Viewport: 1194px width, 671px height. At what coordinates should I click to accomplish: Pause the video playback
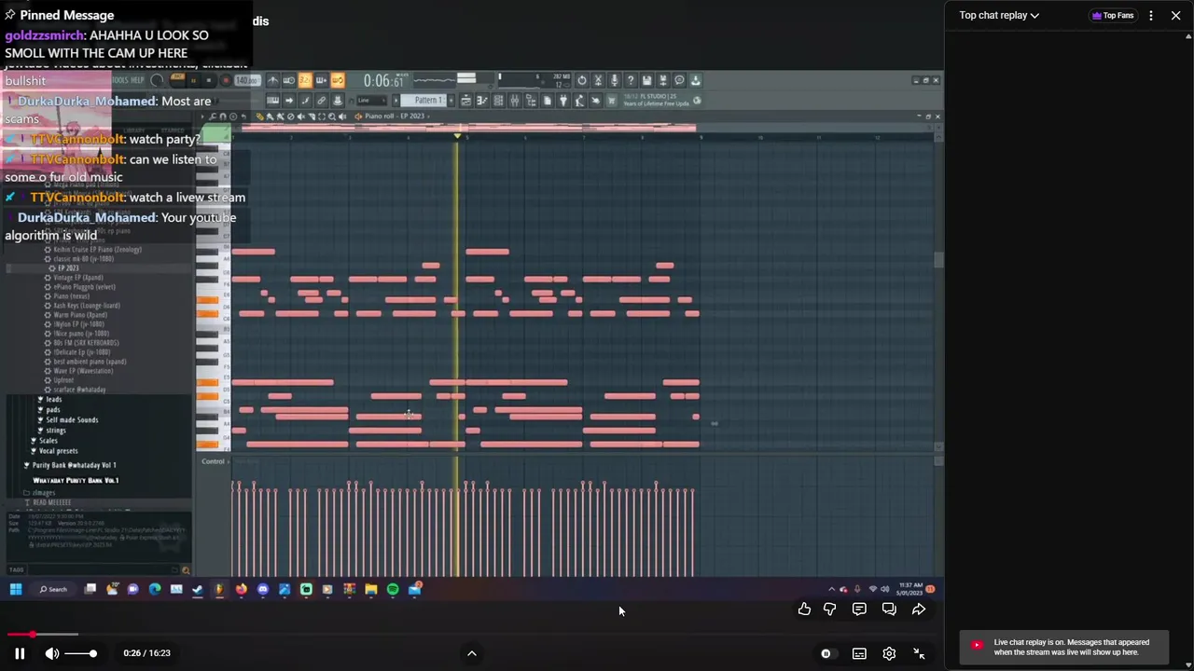click(20, 653)
